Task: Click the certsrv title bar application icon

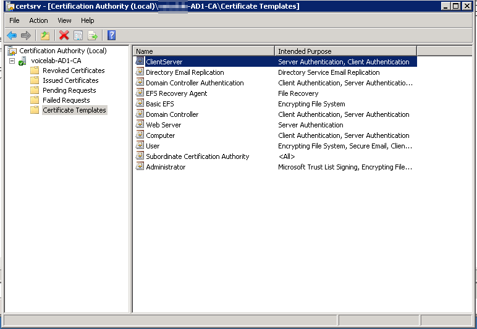Action: pyautogui.click(x=10, y=6)
